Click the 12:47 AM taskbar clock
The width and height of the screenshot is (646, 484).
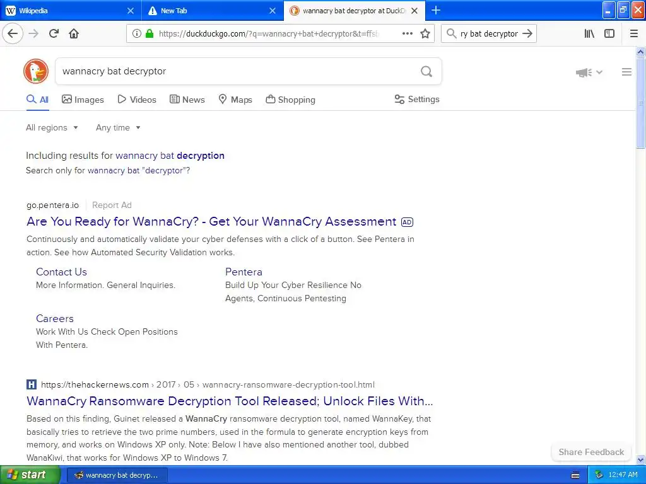coord(623,475)
